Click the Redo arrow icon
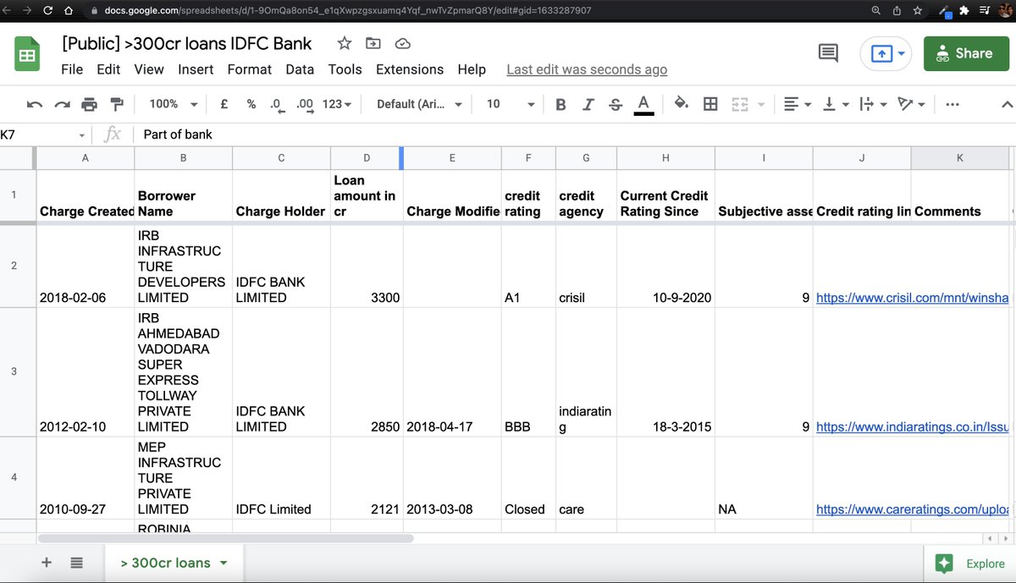The image size is (1016, 583). tap(62, 104)
